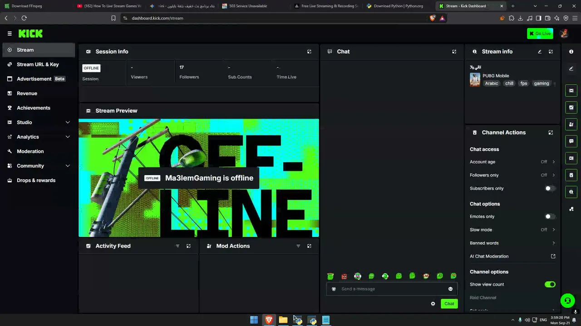The image size is (581, 326).
Task: Open the Mod Actions filter options
Action: 298,246
